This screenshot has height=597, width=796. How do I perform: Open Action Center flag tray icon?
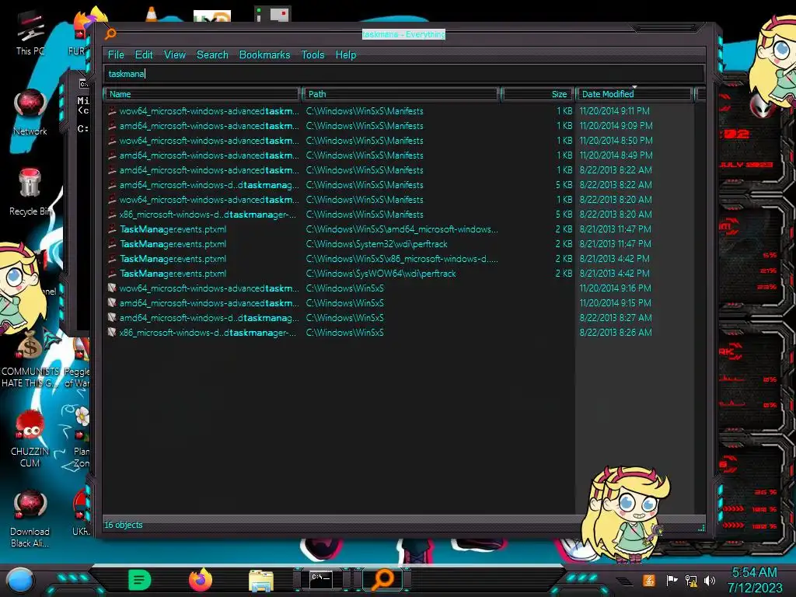672,580
